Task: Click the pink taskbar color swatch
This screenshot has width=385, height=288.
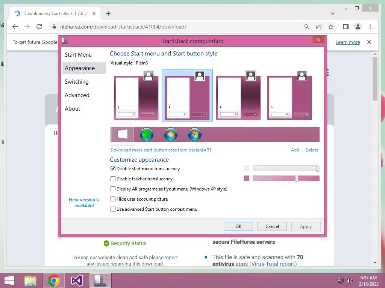Action: click(247, 178)
